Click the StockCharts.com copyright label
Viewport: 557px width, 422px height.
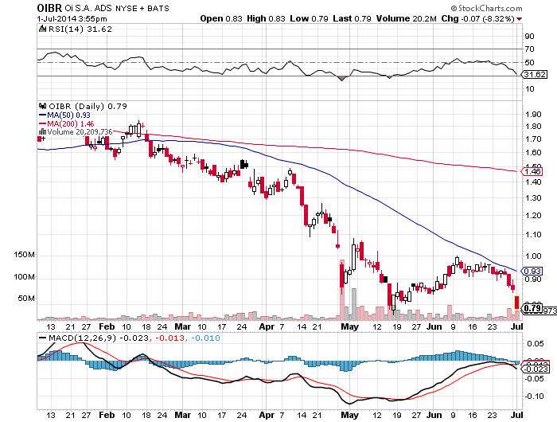click(487, 8)
